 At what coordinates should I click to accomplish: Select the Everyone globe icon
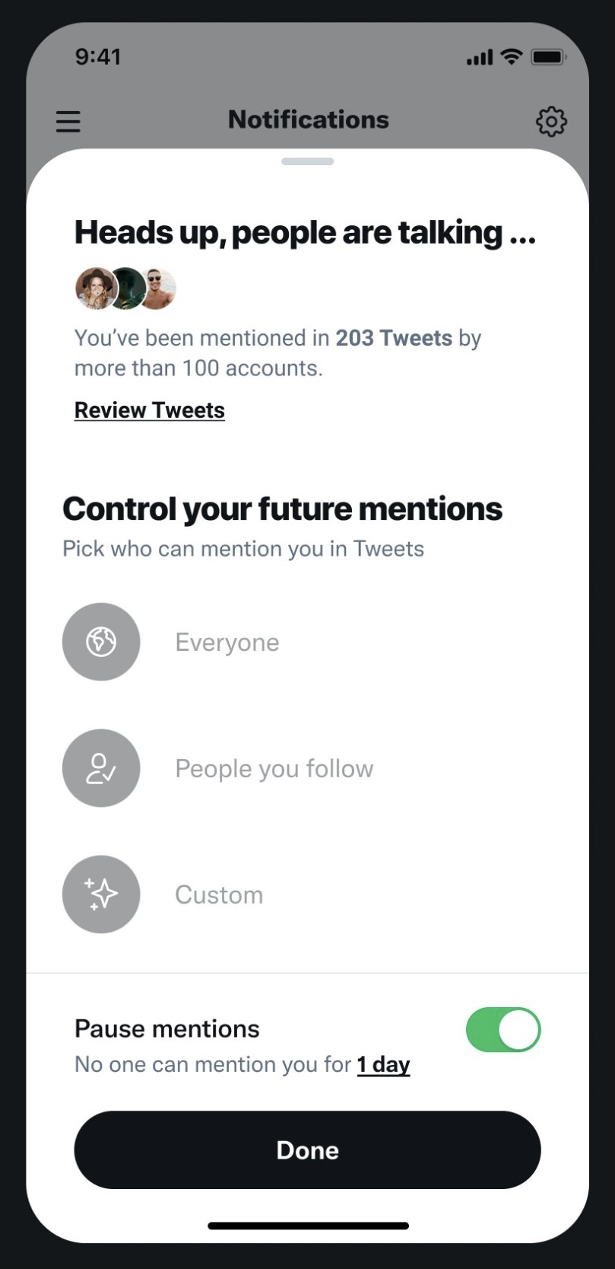point(101,642)
